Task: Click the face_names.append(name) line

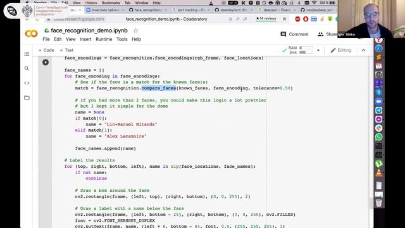Action: coord(106,148)
